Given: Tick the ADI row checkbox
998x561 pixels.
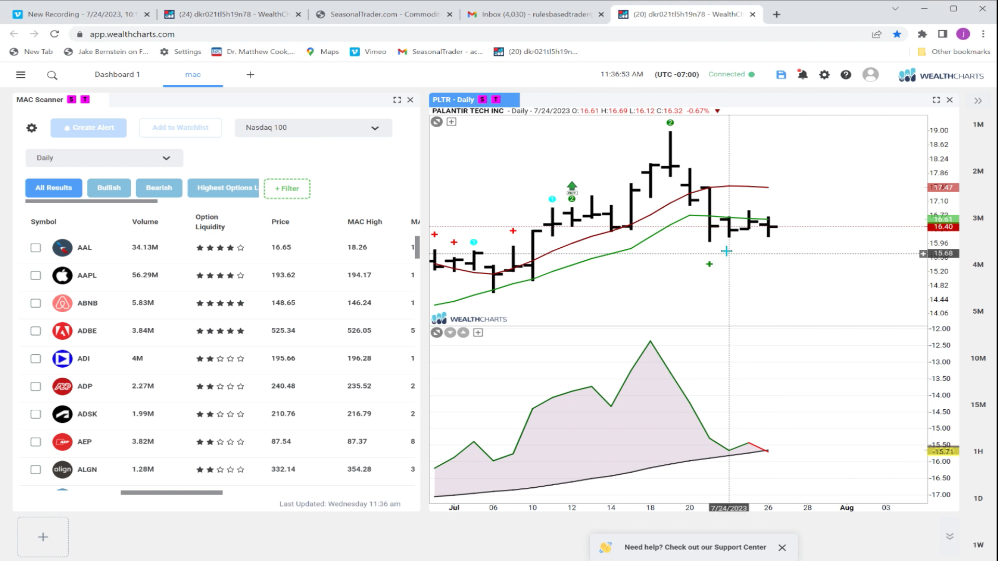Looking at the screenshot, I should pyautogui.click(x=35, y=358).
